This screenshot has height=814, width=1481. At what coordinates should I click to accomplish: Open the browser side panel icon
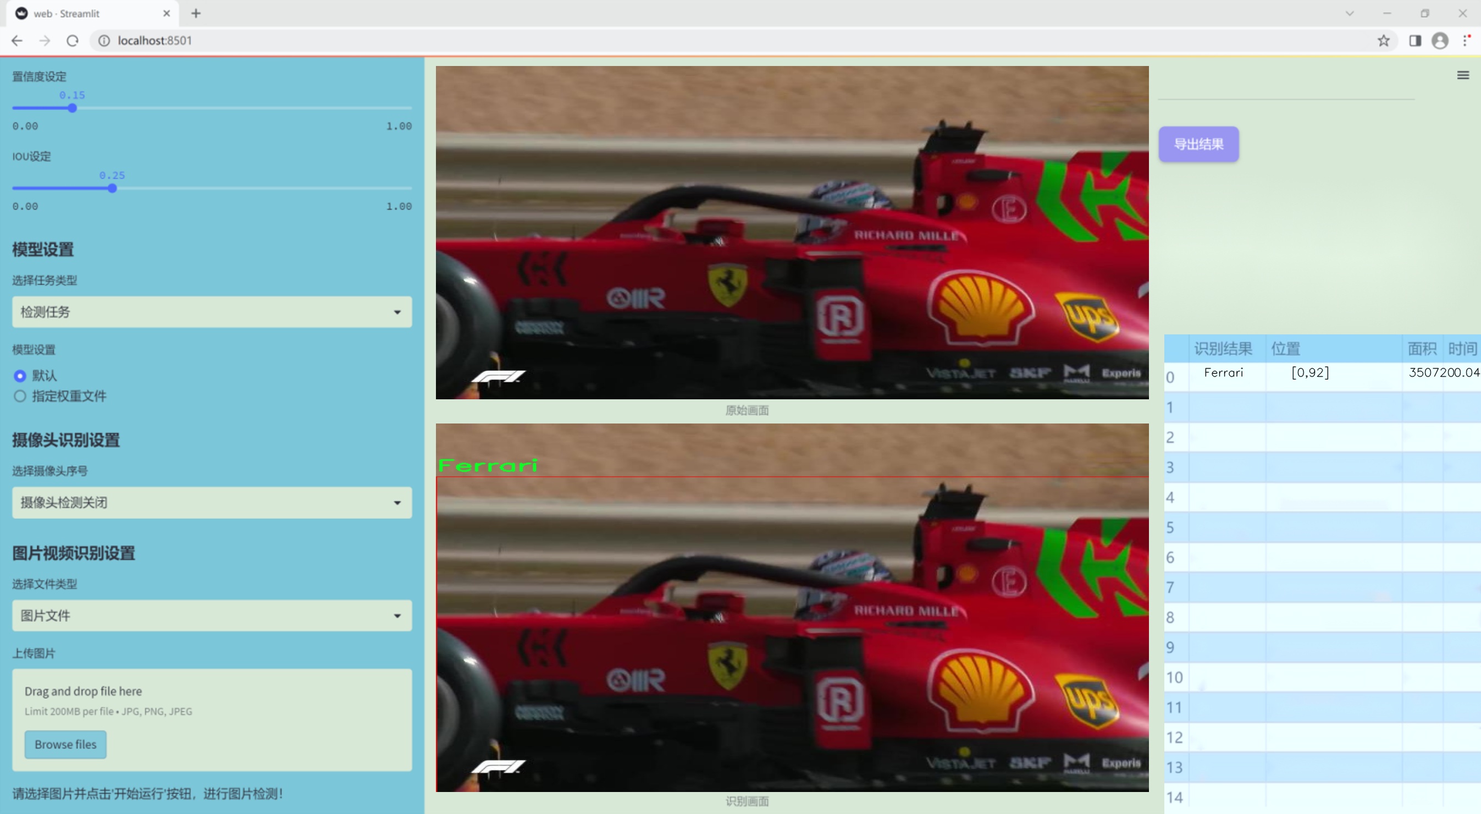[1415, 40]
